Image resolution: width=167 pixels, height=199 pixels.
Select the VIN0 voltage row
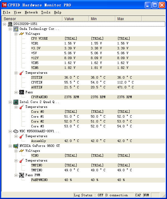(x=98, y=156)
